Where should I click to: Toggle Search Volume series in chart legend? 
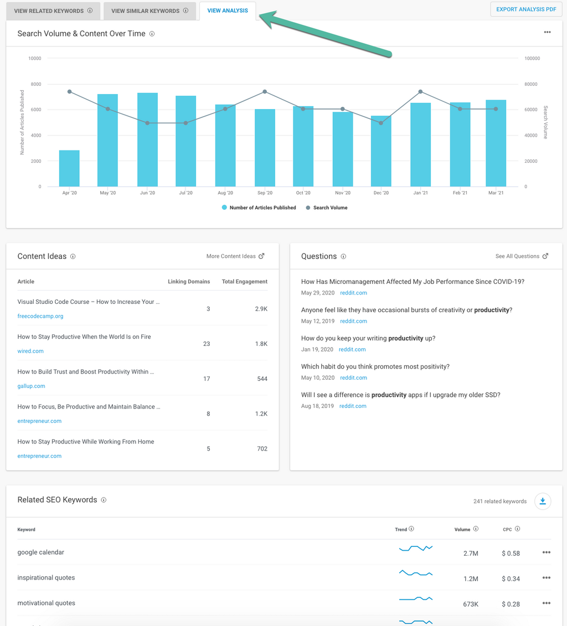(327, 208)
